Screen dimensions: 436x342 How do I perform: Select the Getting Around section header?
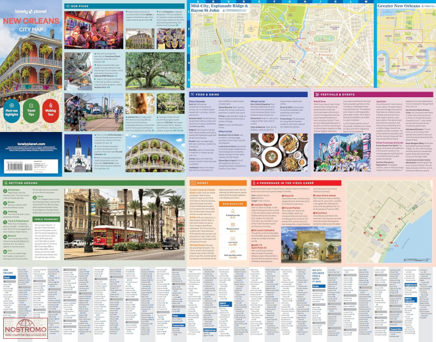[93, 183]
